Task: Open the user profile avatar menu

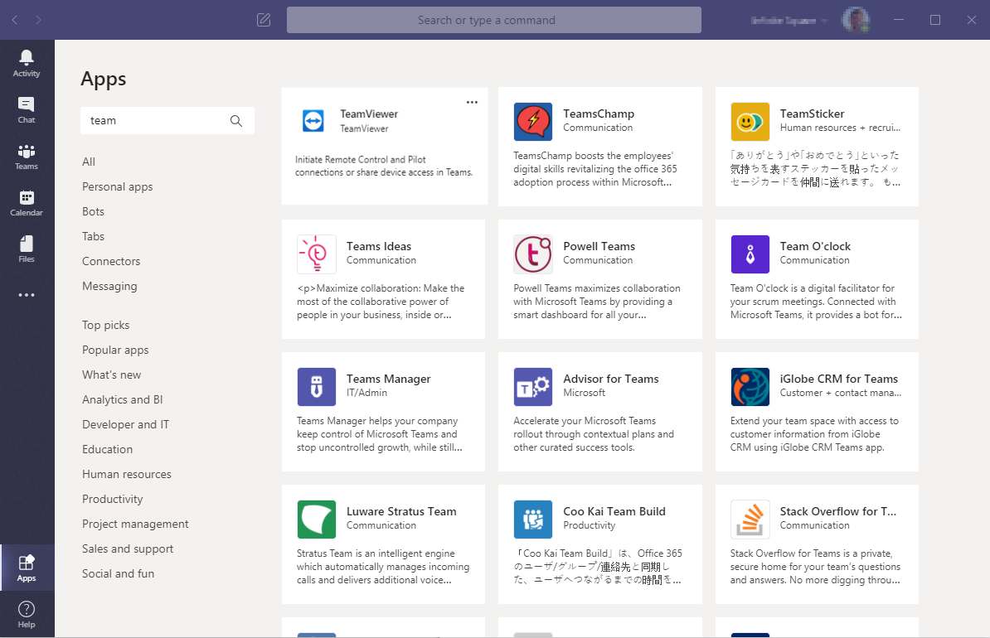Action: (x=855, y=20)
